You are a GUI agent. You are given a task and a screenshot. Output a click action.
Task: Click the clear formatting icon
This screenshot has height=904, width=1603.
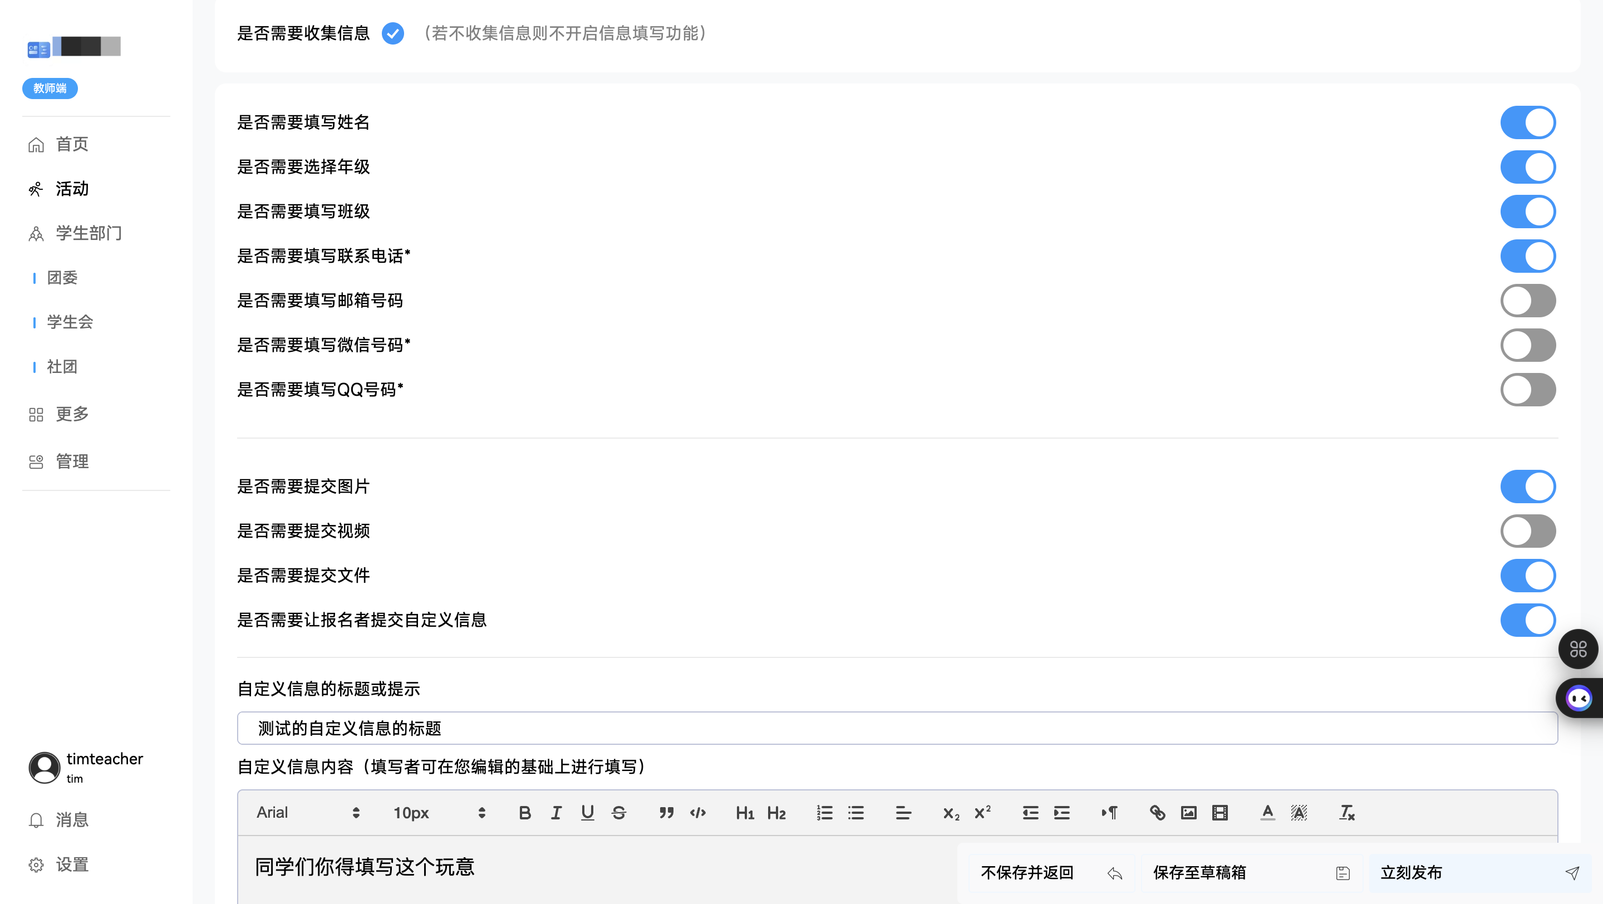(1346, 813)
